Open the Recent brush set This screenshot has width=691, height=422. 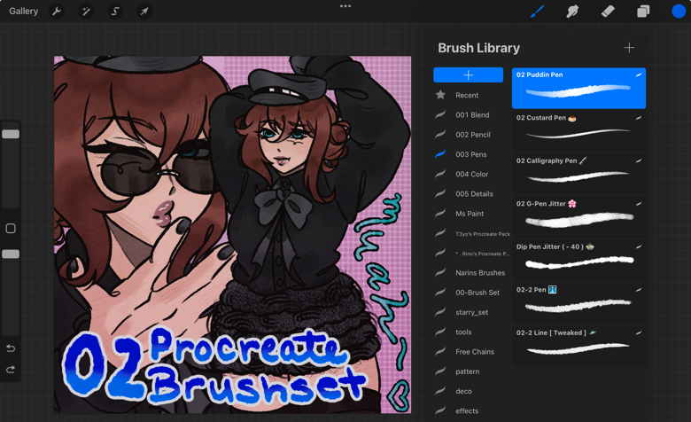[x=468, y=95]
